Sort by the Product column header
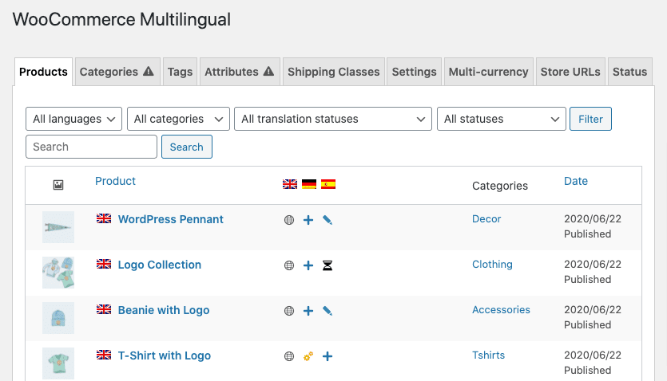The image size is (667, 381). [115, 181]
